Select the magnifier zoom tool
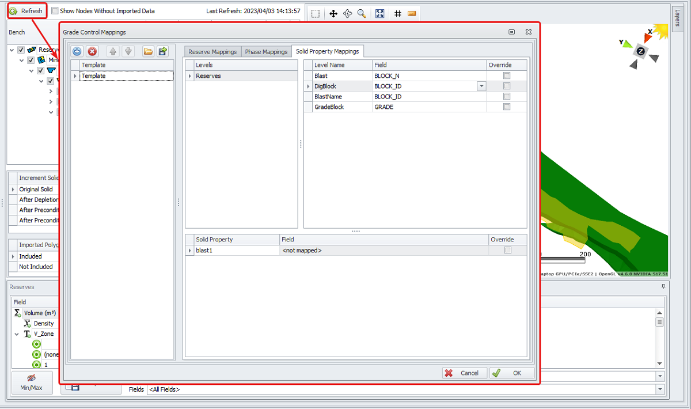The image size is (691, 409). (362, 14)
